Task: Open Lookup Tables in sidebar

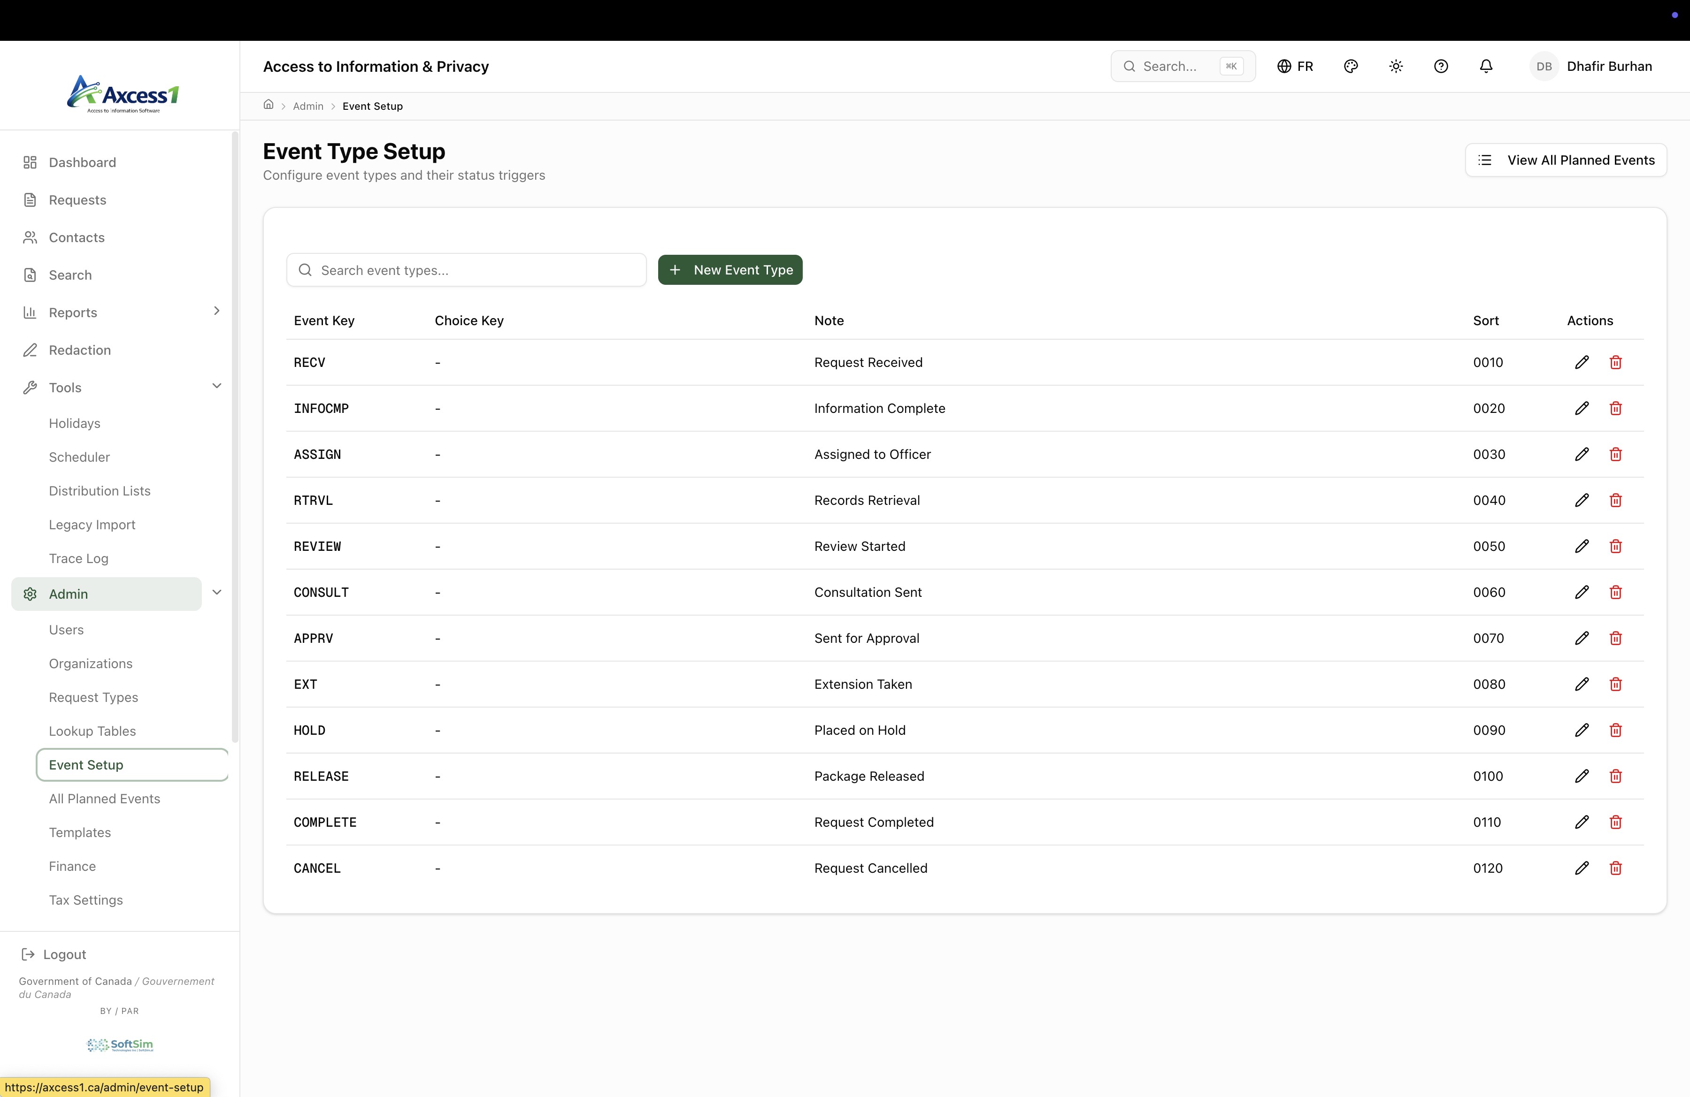Action: point(92,731)
